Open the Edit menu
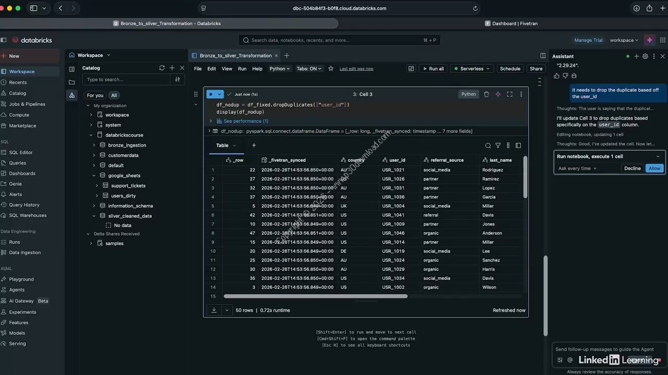This screenshot has height=375, width=668. pos(211,69)
